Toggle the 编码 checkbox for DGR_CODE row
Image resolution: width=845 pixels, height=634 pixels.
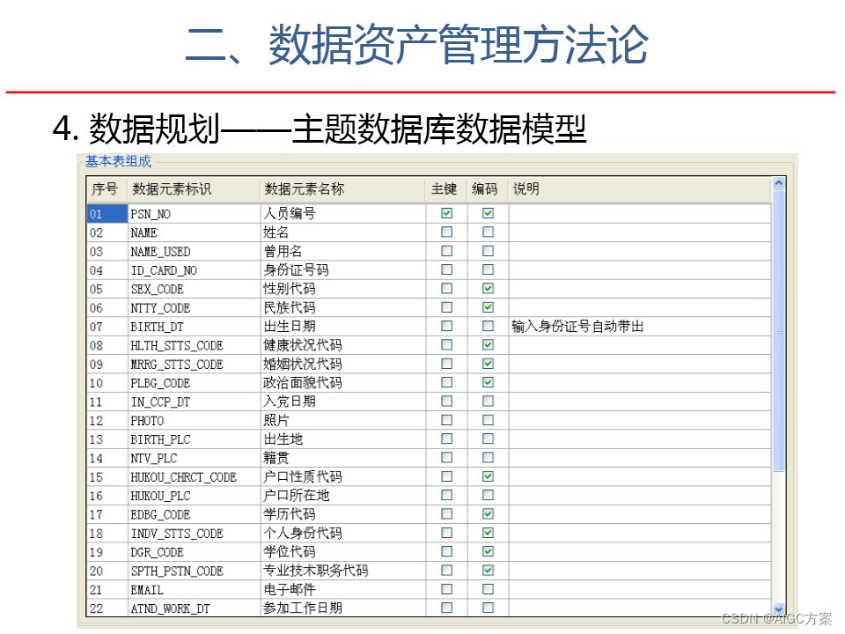[x=488, y=551]
